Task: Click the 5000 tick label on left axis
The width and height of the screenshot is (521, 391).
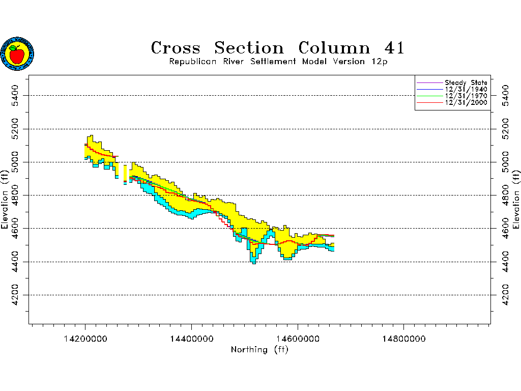Action: click(16, 162)
